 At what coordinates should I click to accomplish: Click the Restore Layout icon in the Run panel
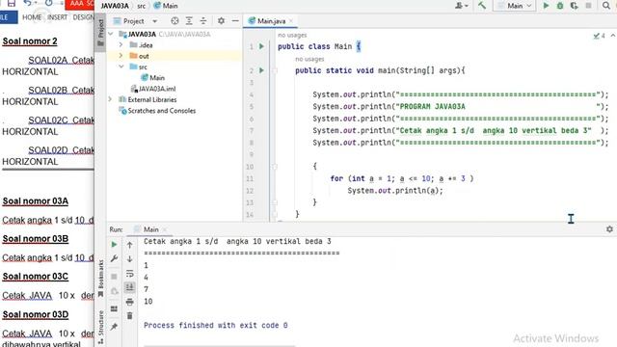[114, 308]
